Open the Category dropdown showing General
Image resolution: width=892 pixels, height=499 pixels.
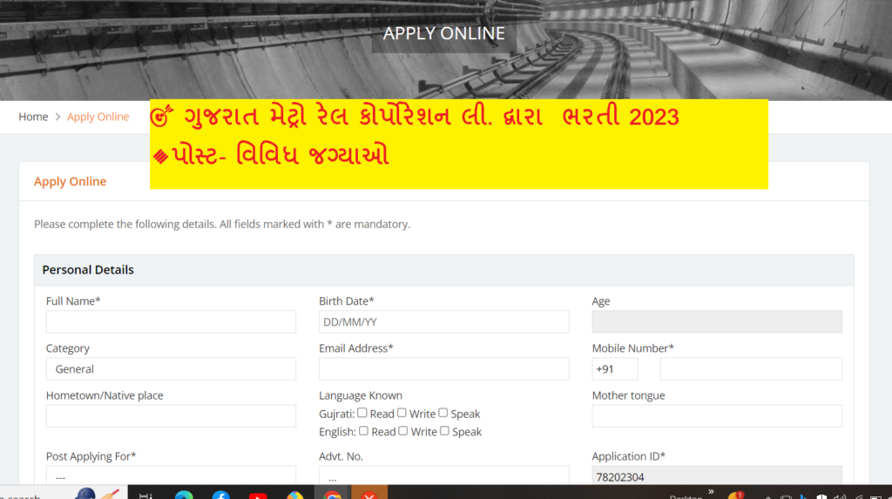pos(171,368)
